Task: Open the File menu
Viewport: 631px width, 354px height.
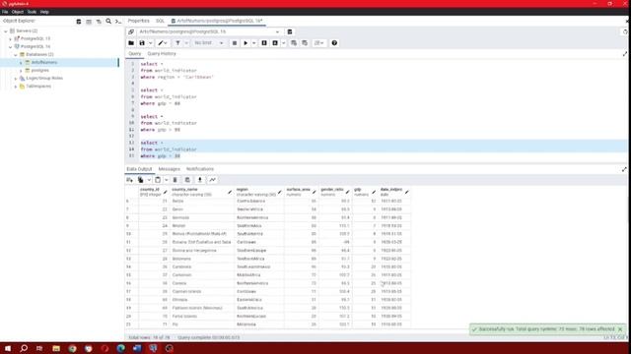Action: [5, 12]
